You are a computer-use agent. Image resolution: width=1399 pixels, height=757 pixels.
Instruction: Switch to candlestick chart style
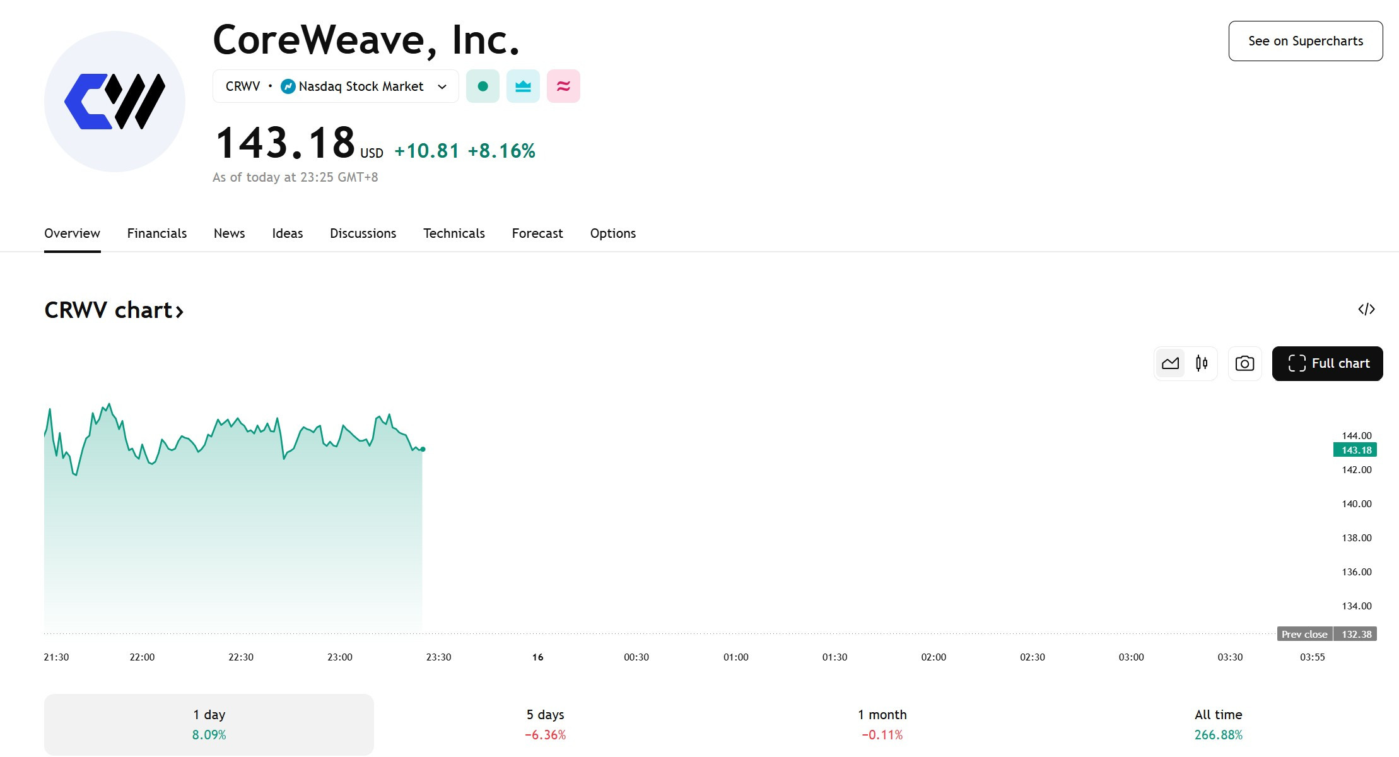(x=1202, y=363)
